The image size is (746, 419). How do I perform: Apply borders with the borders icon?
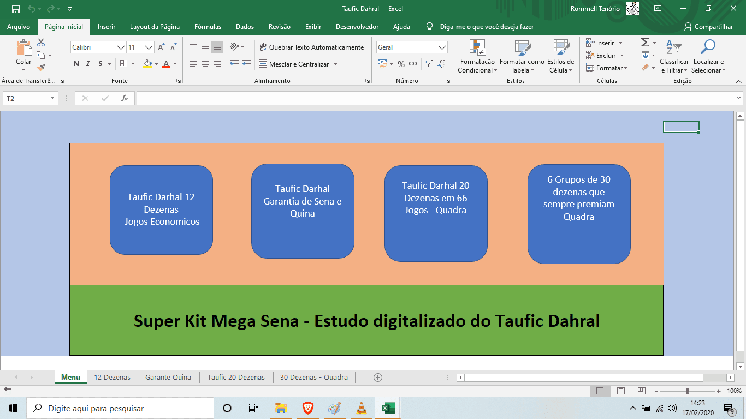[x=124, y=64]
